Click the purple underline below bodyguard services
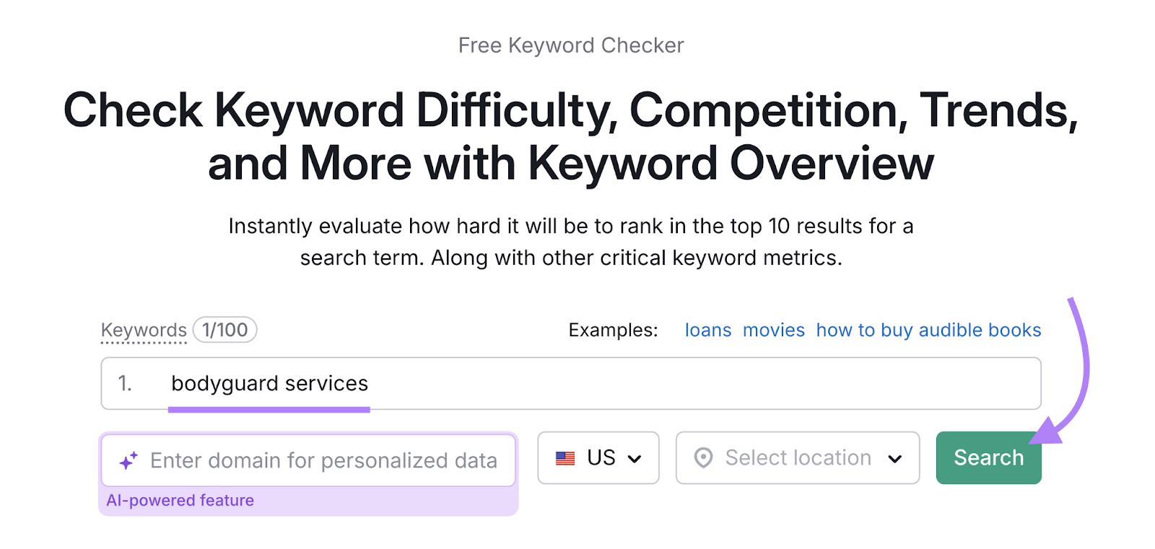The image size is (1155, 549). (269, 410)
